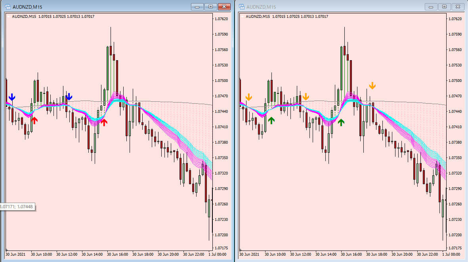Image resolution: width=468 pixels, height=262 pixels.
Task: Click the 30 Jun 16:00 label on the left time axis
Action: pos(117,254)
